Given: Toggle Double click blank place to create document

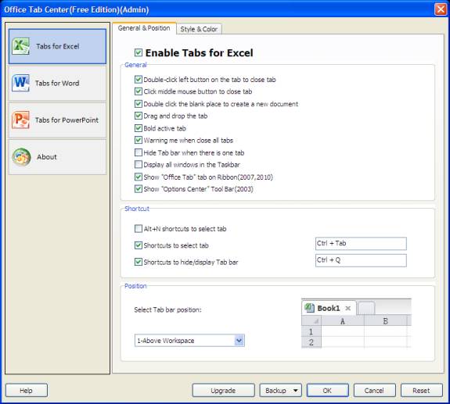Looking at the screenshot, I should pos(139,104).
